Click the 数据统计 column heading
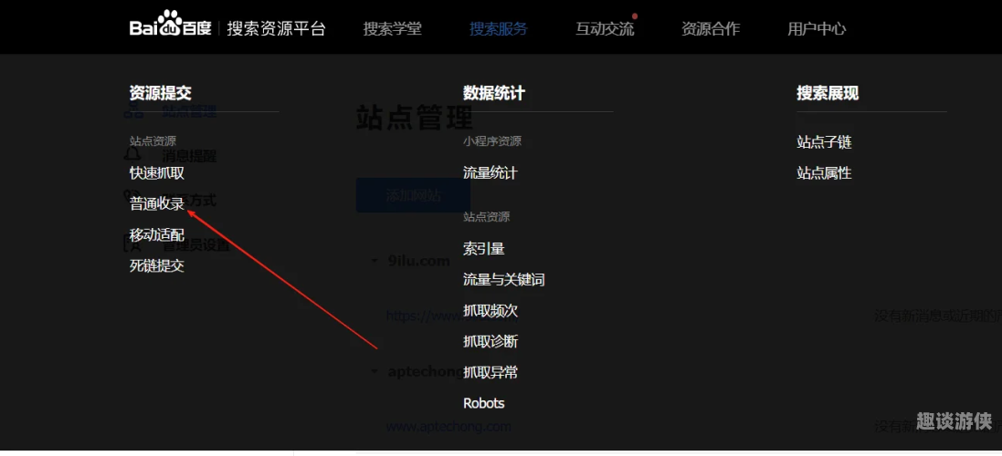The height and width of the screenshot is (456, 1002). click(x=494, y=93)
